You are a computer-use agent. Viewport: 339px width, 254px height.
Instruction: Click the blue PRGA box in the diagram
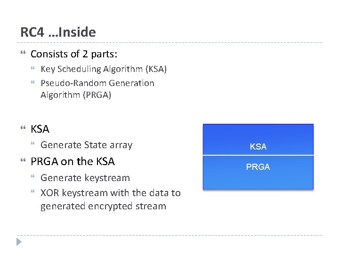pyautogui.click(x=258, y=171)
